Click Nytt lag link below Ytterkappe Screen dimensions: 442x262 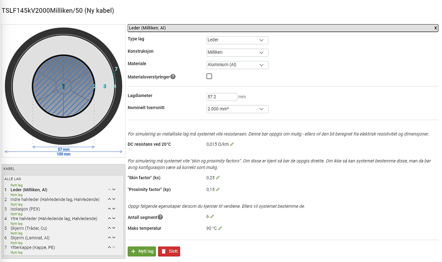point(16,253)
